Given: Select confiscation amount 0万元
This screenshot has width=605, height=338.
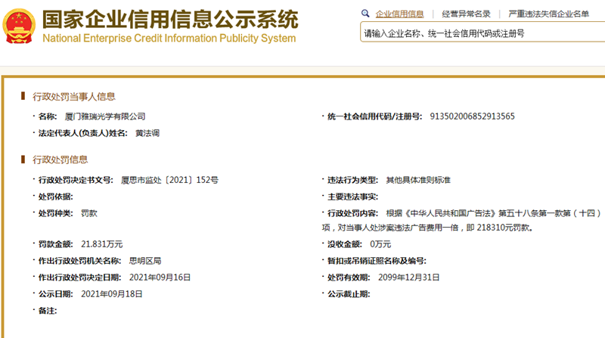Looking at the screenshot, I should tap(380, 244).
